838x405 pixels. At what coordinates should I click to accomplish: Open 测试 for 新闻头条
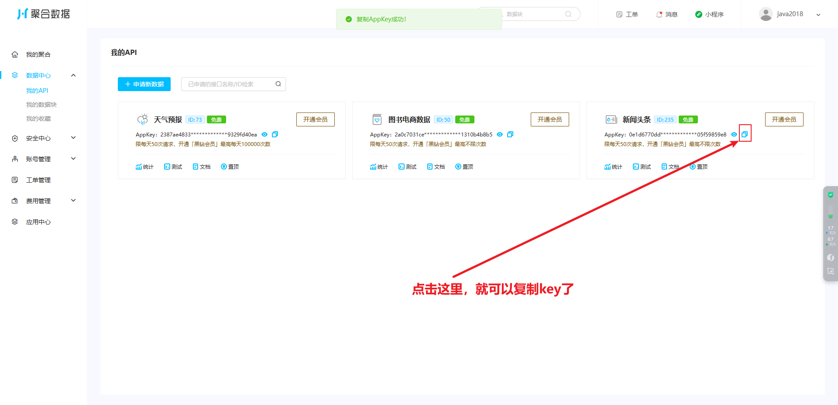642,167
